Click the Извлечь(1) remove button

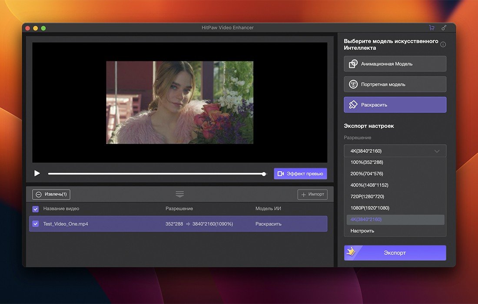[51, 195]
